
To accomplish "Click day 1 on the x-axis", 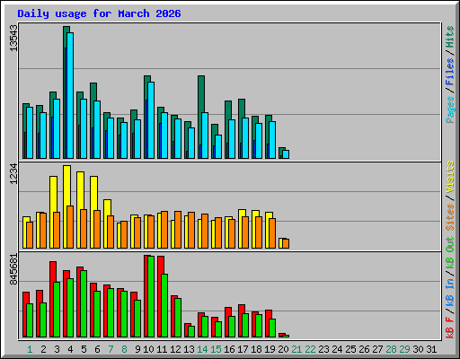I will point(30,349).
